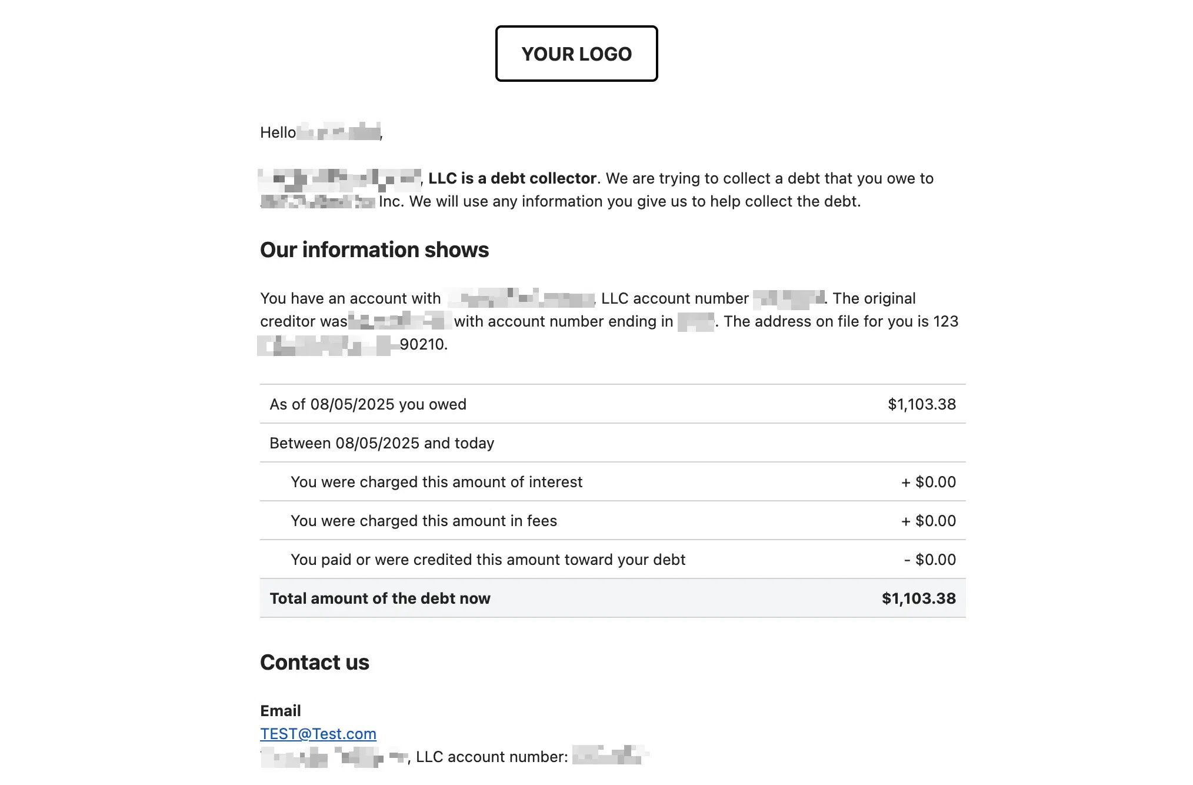The image size is (1193, 785).
Task: Click the 90210 zip code text
Action: pyautogui.click(x=424, y=344)
